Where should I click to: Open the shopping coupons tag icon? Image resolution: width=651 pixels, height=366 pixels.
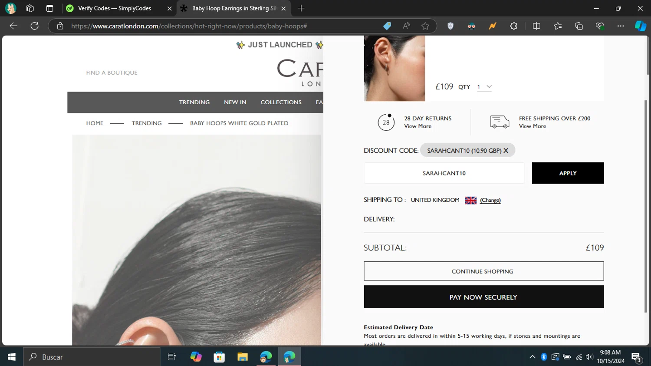coord(387,26)
